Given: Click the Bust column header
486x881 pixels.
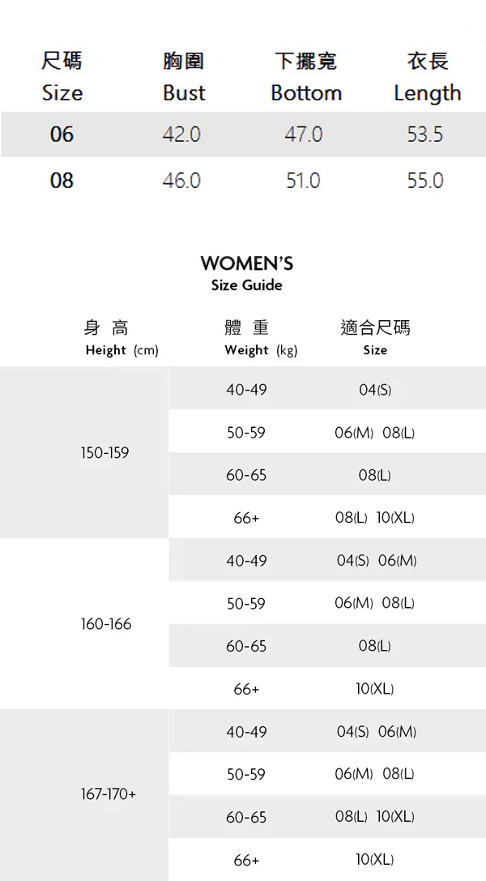Looking at the screenshot, I should (184, 77).
